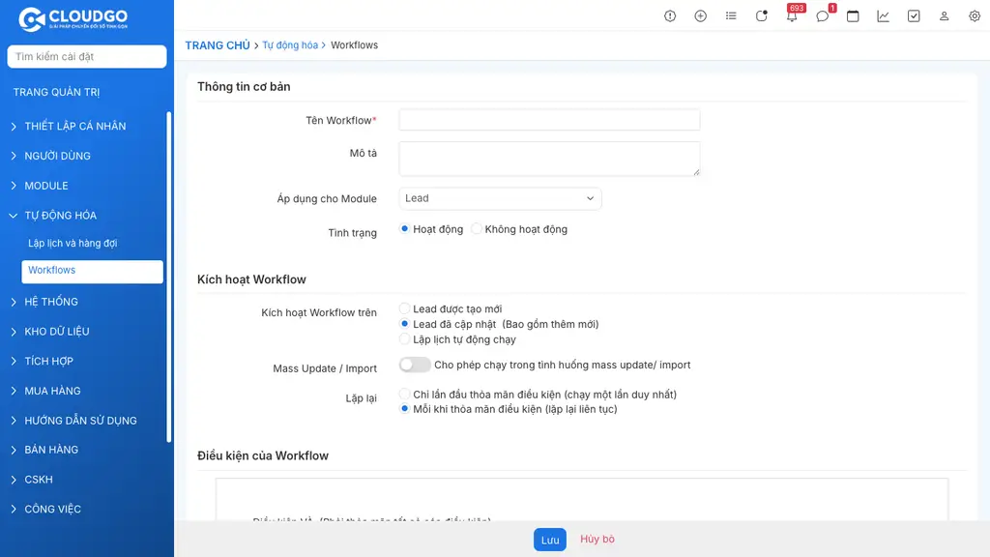
Task: Open the alert info icon in top bar
Action: (670, 16)
